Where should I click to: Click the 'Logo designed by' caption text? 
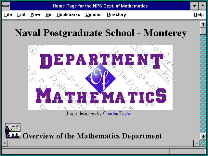coord(84,113)
